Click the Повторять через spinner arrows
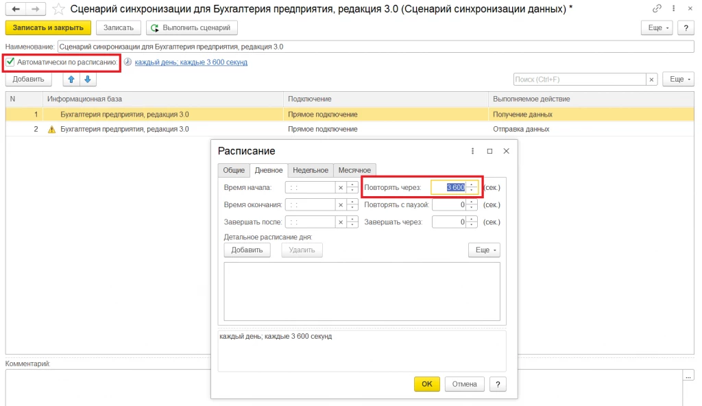Image resolution: width=702 pixels, height=406 pixels. 472,187
